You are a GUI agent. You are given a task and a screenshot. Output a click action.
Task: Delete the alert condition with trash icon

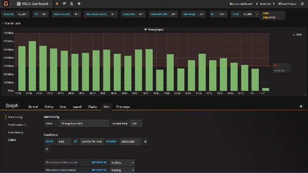pos(145,142)
